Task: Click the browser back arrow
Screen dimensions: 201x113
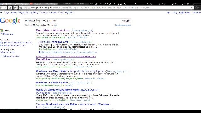Action: pos(1,8)
